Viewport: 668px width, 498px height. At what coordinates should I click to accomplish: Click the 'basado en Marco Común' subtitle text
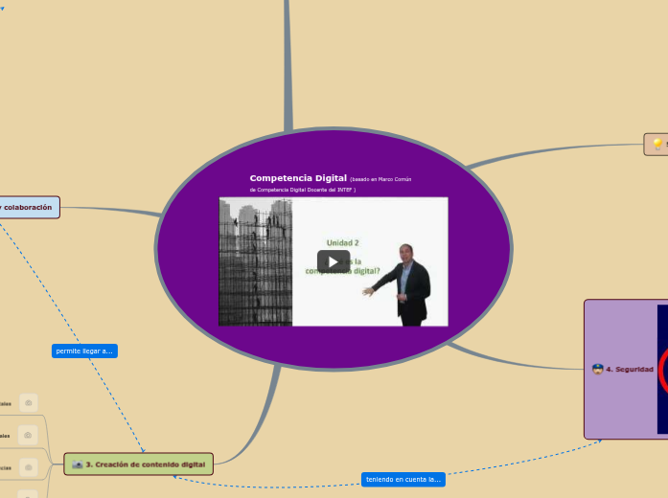[381, 179]
